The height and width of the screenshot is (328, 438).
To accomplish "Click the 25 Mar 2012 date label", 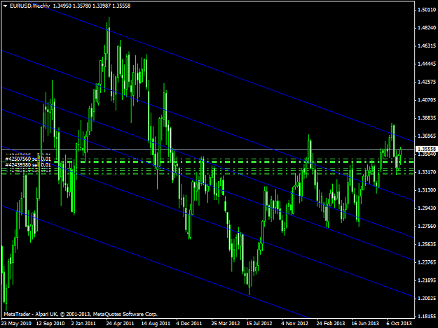I will click(226, 324).
